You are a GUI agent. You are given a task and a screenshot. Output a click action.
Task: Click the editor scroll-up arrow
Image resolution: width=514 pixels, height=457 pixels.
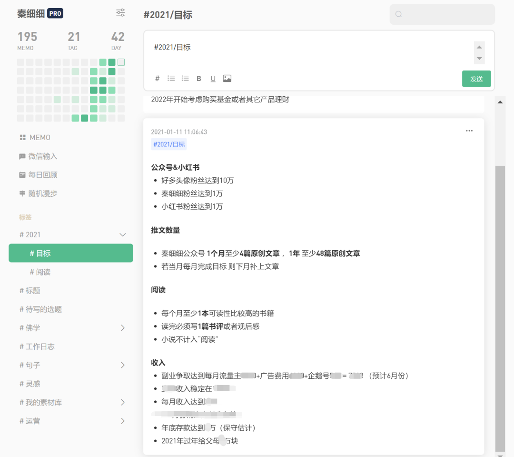(479, 47)
